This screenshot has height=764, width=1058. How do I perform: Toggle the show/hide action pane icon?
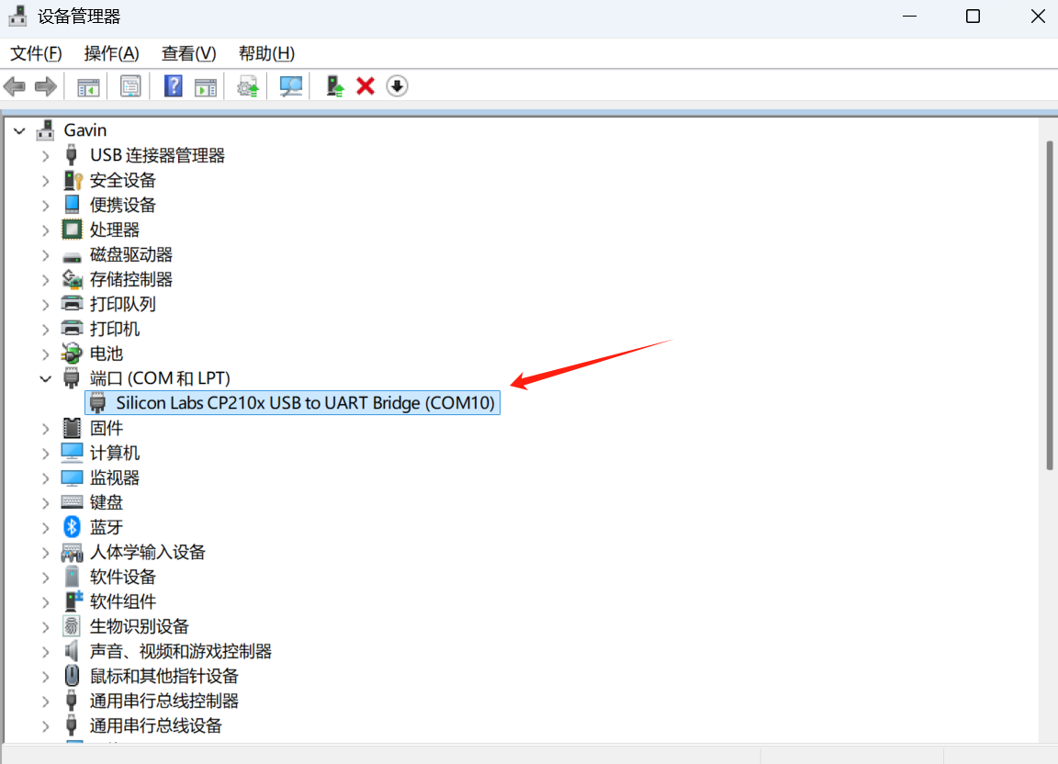[206, 86]
